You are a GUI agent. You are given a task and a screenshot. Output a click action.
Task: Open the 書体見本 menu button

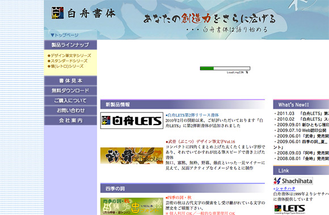[70, 81]
